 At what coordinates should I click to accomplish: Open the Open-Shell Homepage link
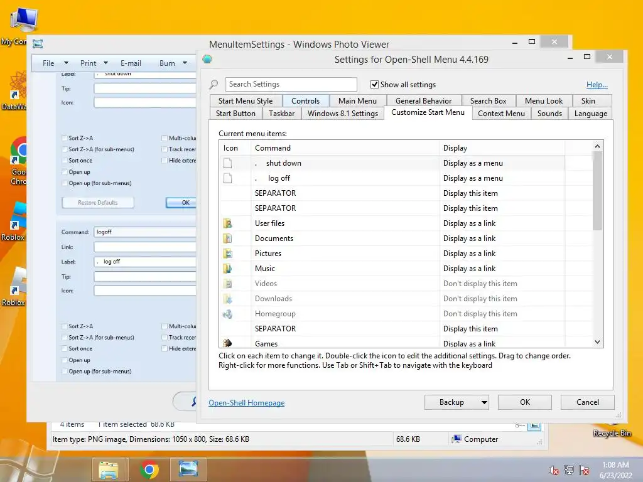coord(246,403)
